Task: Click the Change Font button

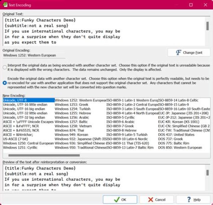Action: [189, 53]
